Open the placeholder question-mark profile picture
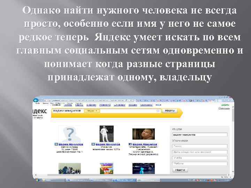Screen dimensions: 251x188 pos(70,134)
